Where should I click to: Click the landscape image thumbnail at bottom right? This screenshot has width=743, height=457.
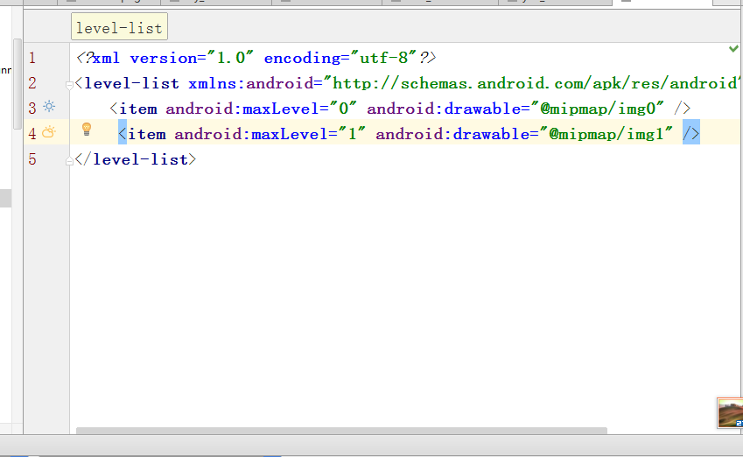[x=730, y=413]
